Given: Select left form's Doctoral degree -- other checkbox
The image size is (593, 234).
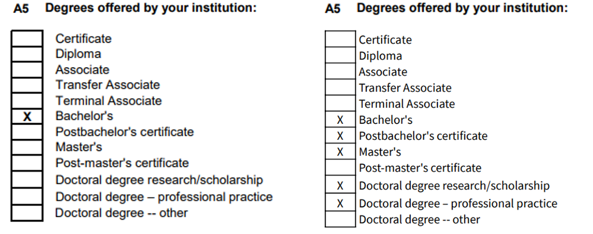Looking at the screenshot, I should point(27,213).
